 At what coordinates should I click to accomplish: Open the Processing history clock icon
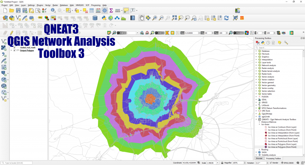click(x=268, y=43)
